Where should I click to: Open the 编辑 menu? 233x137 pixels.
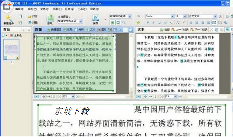click(19, 9)
